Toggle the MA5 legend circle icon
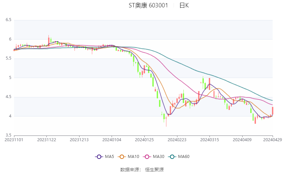 [x=99, y=157]
